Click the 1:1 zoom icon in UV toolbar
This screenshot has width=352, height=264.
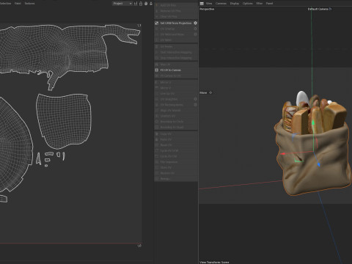(x=136, y=4)
